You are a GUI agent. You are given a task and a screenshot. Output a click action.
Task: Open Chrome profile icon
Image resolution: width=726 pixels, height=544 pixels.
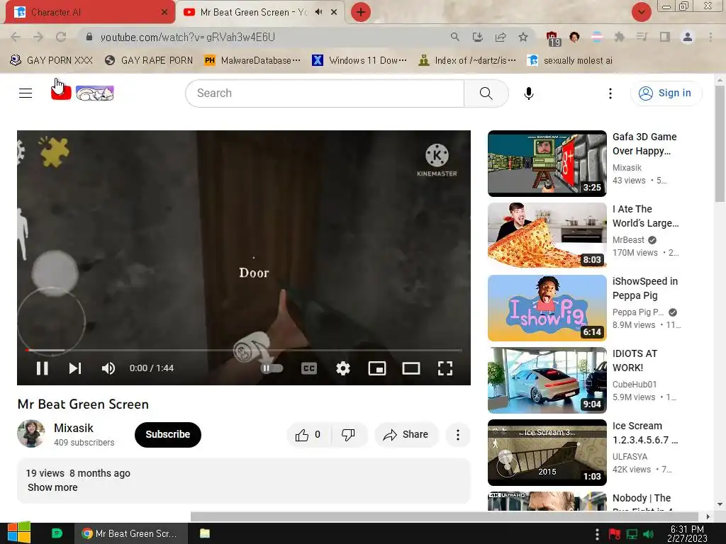click(688, 37)
